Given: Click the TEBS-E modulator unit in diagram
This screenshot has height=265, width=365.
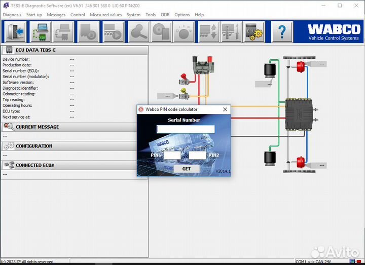Looking at the screenshot, I should [299, 114].
